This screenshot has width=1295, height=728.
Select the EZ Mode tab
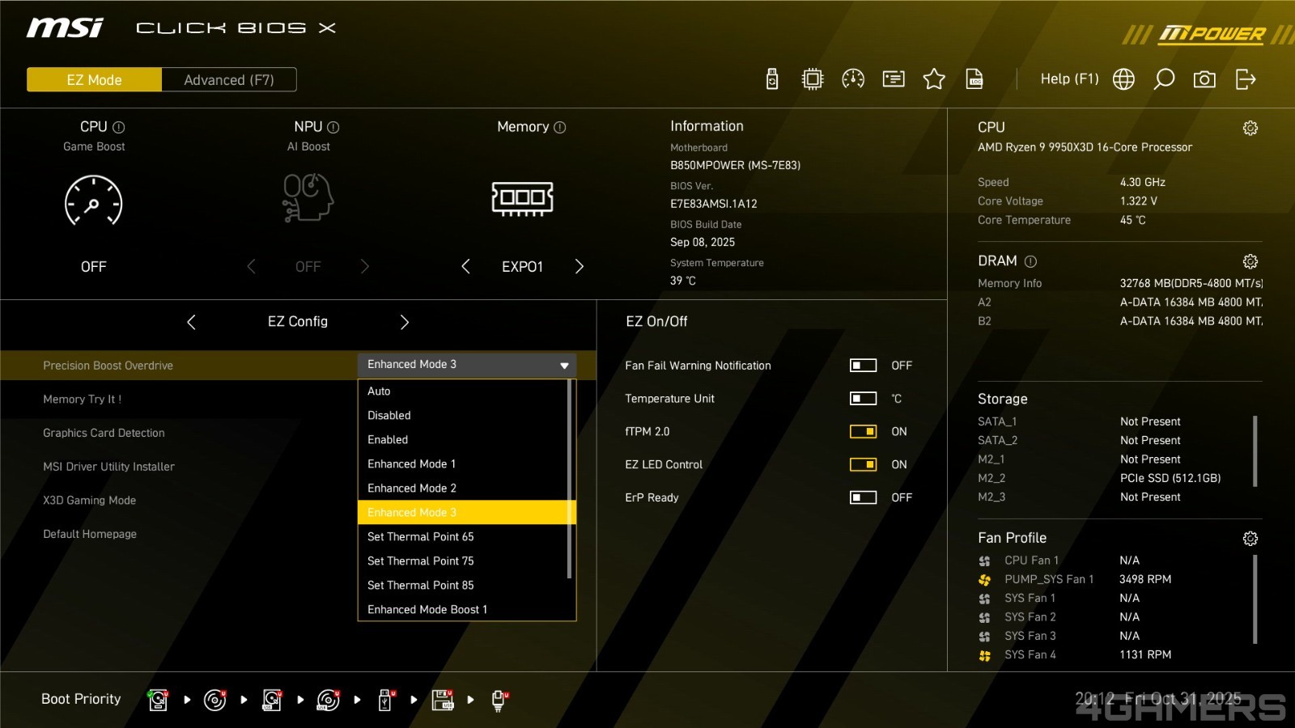(94, 80)
